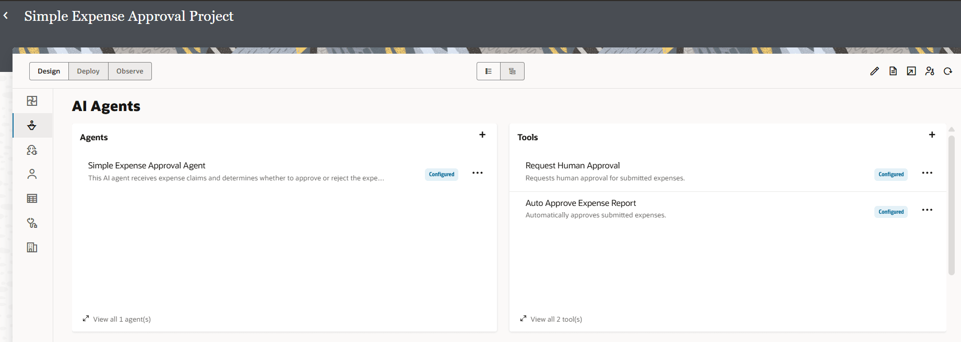The image size is (961, 342).
Task: Click View all 2 tool(s) link
Action: click(556, 319)
